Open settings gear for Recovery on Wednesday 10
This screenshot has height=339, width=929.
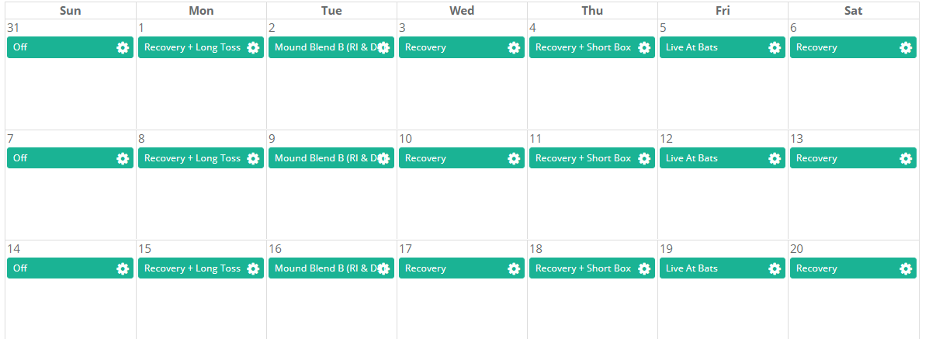pos(514,158)
